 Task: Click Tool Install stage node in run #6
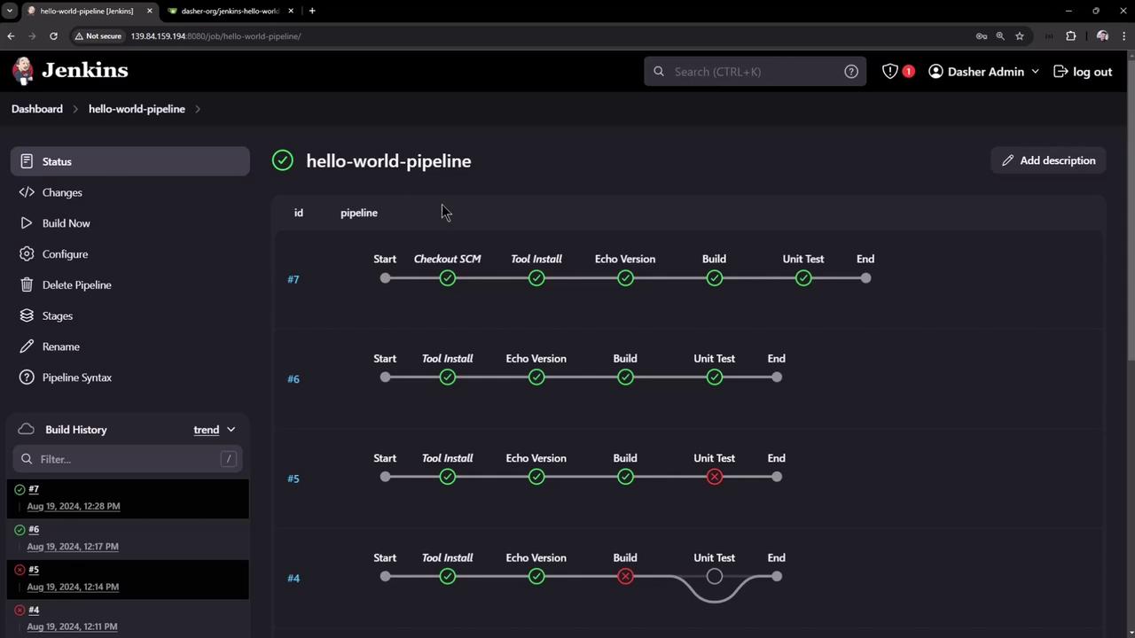pos(448,377)
